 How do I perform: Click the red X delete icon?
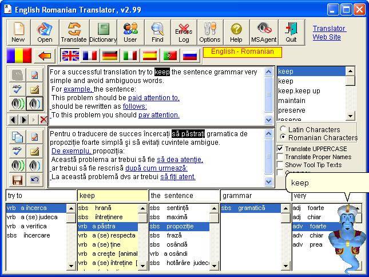tap(43, 120)
